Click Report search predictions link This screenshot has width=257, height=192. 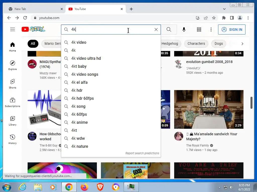point(142,153)
